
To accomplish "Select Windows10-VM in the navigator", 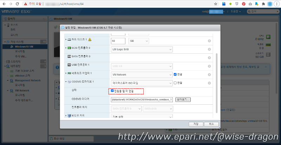I will [x=24, y=47].
